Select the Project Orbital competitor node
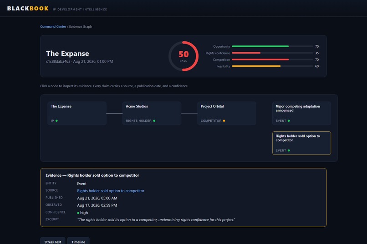This screenshot has height=244, width=367. [227, 113]
